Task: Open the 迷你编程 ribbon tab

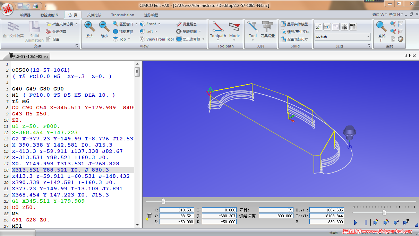Action: (x=151, y=15)
